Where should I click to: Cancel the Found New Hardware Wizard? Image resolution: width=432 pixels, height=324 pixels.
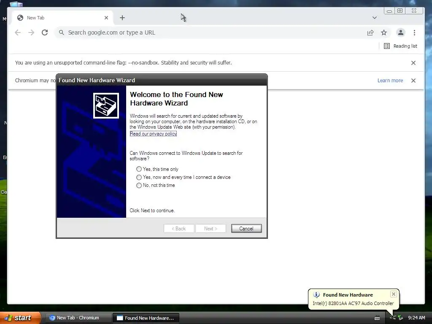coord(246,228)
